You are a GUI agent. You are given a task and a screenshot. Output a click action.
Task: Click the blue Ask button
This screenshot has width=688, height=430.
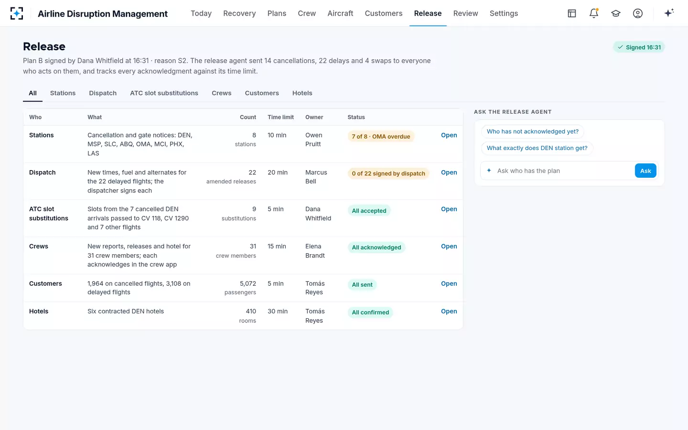coord(645,171)
